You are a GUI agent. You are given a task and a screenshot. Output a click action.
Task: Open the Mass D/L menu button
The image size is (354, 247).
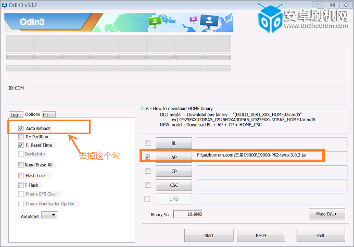(x=327, y=214)
